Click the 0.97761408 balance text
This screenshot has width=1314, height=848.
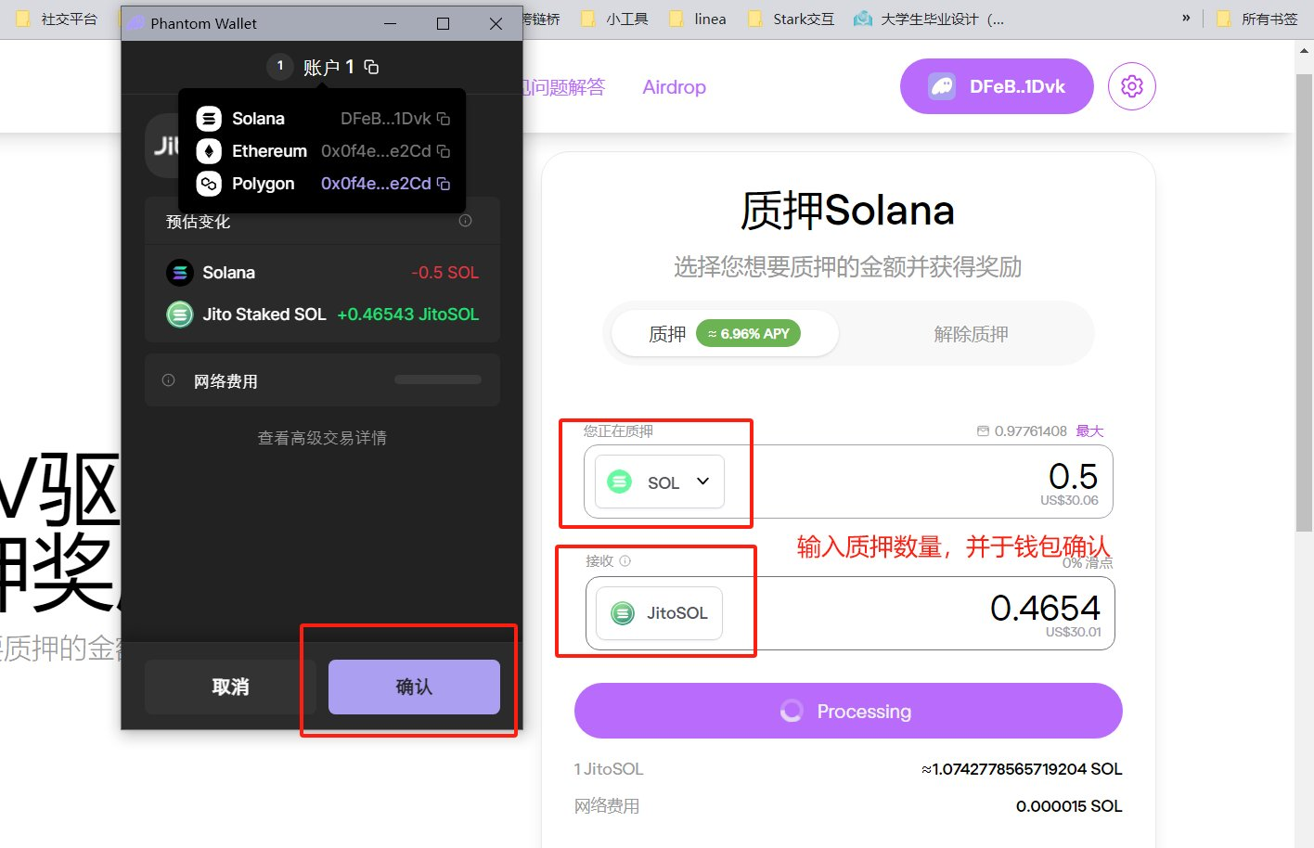1031,431
